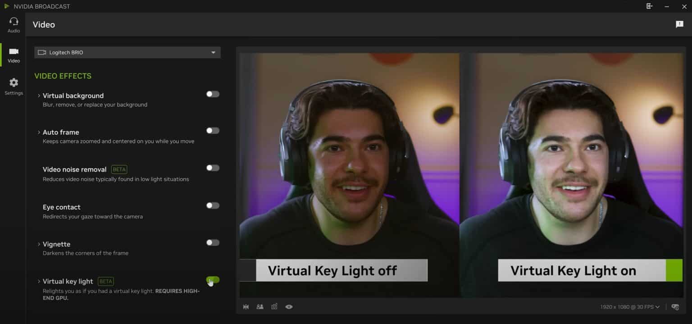Expand the Vignette effect options
This screenshot has height=324, width=692.
[x=39, y=244]
